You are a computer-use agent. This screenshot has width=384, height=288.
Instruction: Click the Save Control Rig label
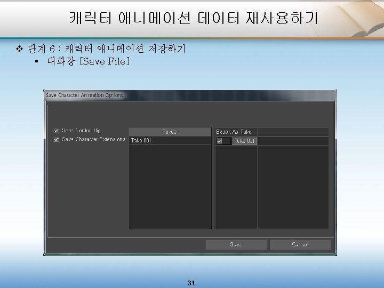click(81, 131)
